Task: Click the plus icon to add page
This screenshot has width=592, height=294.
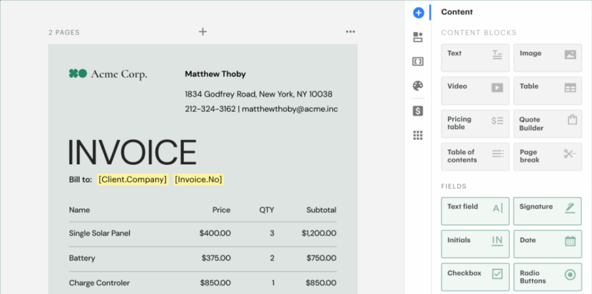Action: pos(202,32)
